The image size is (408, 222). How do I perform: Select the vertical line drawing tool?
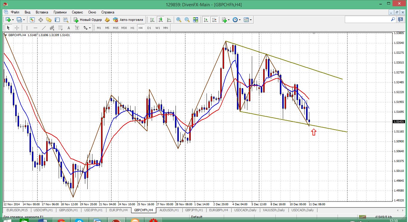pyautogui.click(x=27, y=28)
